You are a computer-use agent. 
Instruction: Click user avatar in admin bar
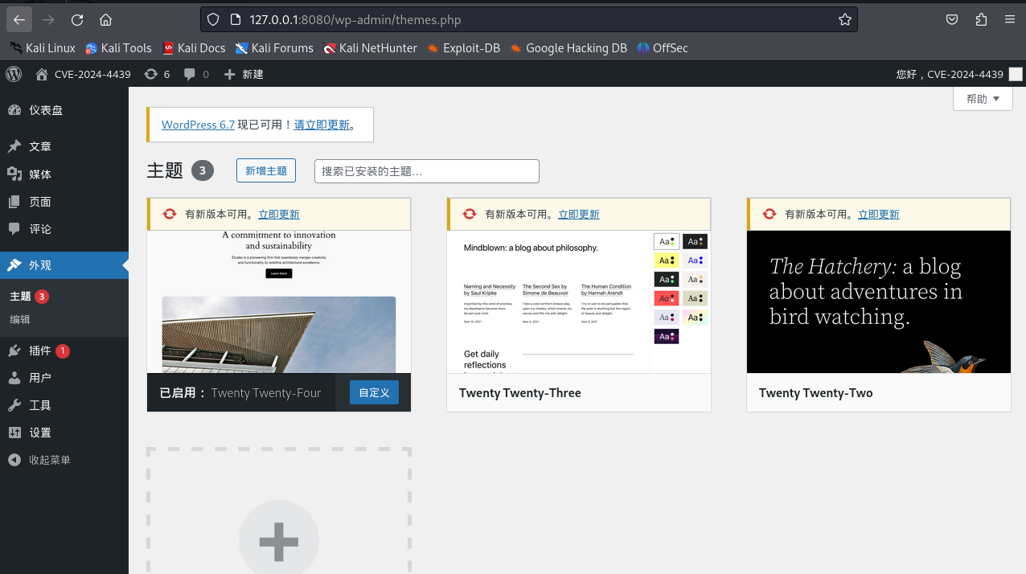(x=1016, y=74)
